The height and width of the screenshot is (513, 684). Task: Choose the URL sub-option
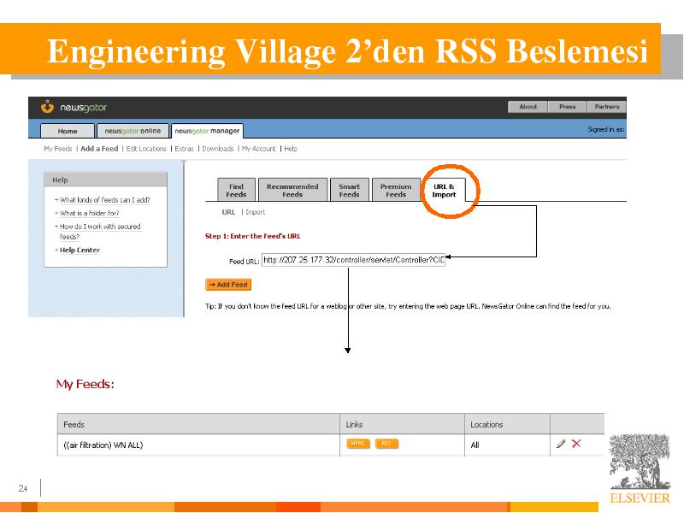point(228,212)
